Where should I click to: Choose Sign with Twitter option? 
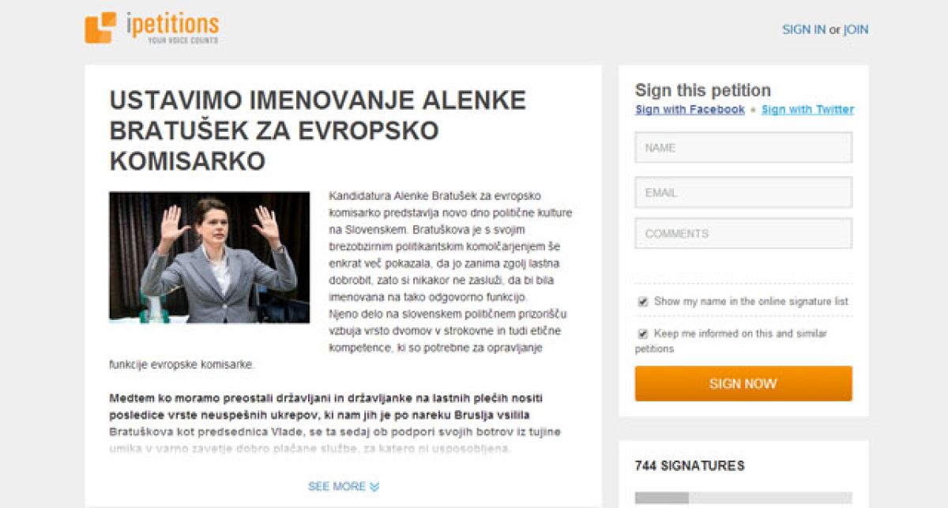[x=807, y=110]
